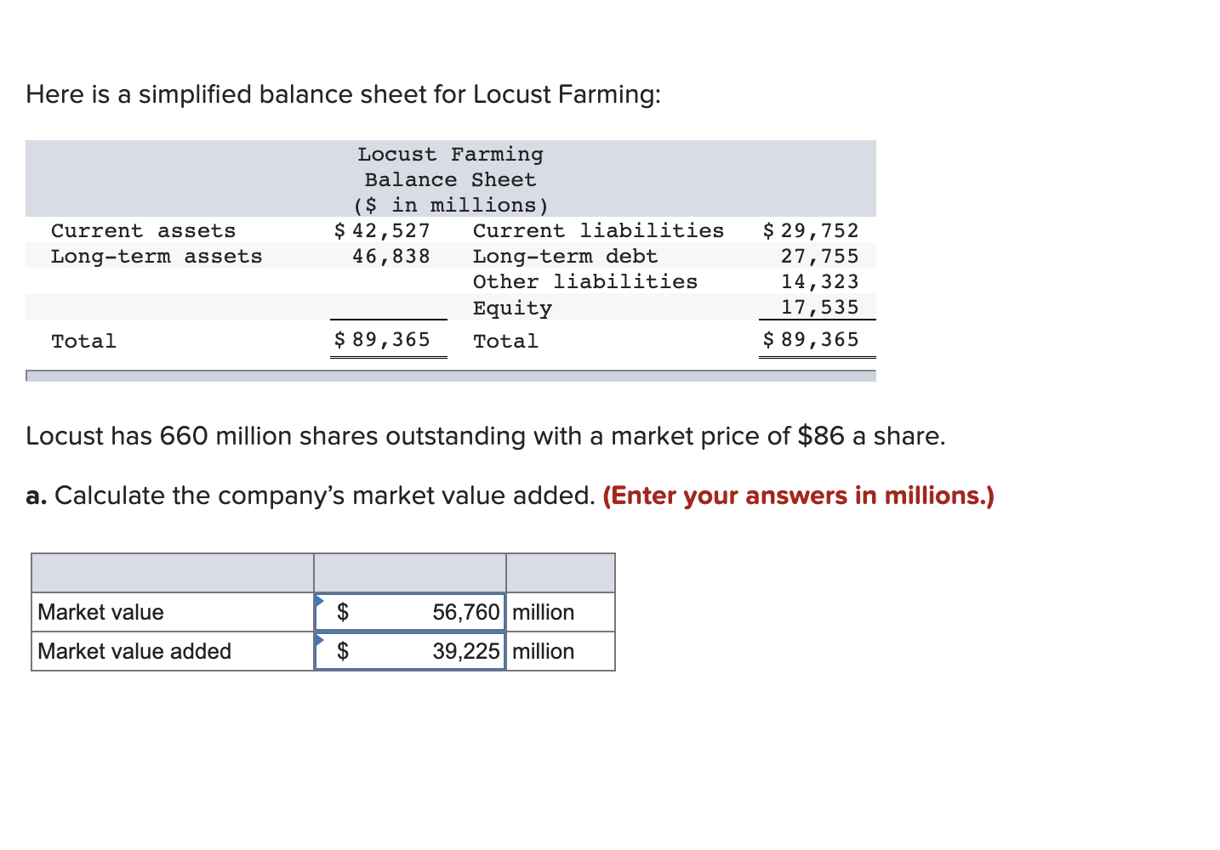This screenshot has width=1220, height=850.
Task: Click the Balance Sheet table header
Action: [x=450, y=178]
